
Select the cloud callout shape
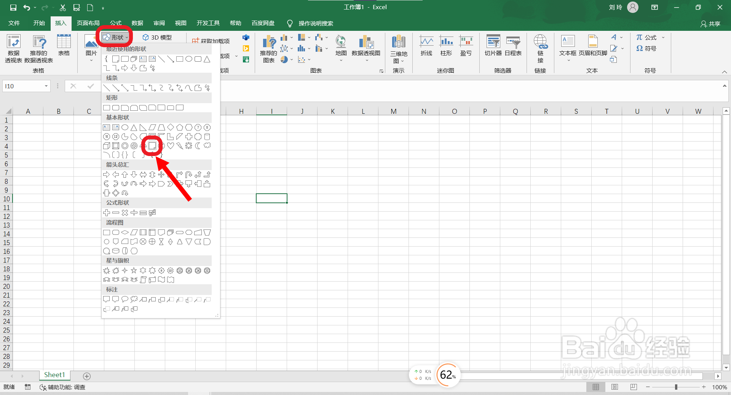coord(134,299)
